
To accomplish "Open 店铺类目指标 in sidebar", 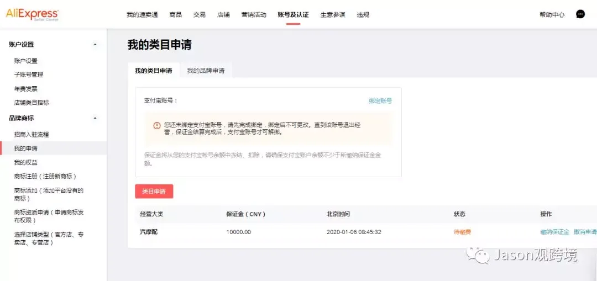I will pos(32,103).
